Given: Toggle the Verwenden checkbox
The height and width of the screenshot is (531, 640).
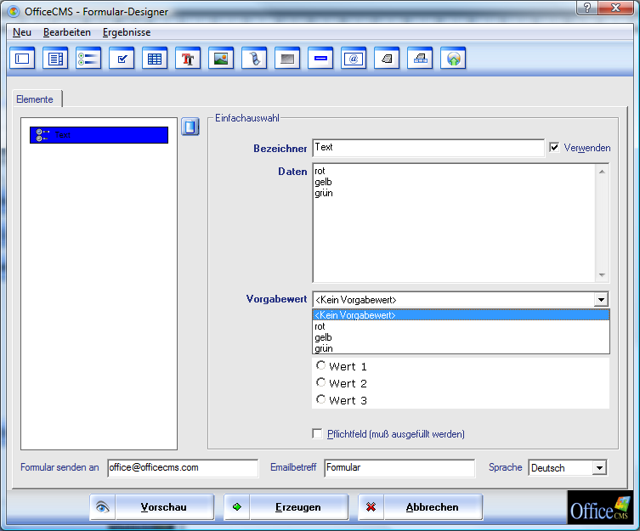Looking at the screenshot, I should pos(554,147).
